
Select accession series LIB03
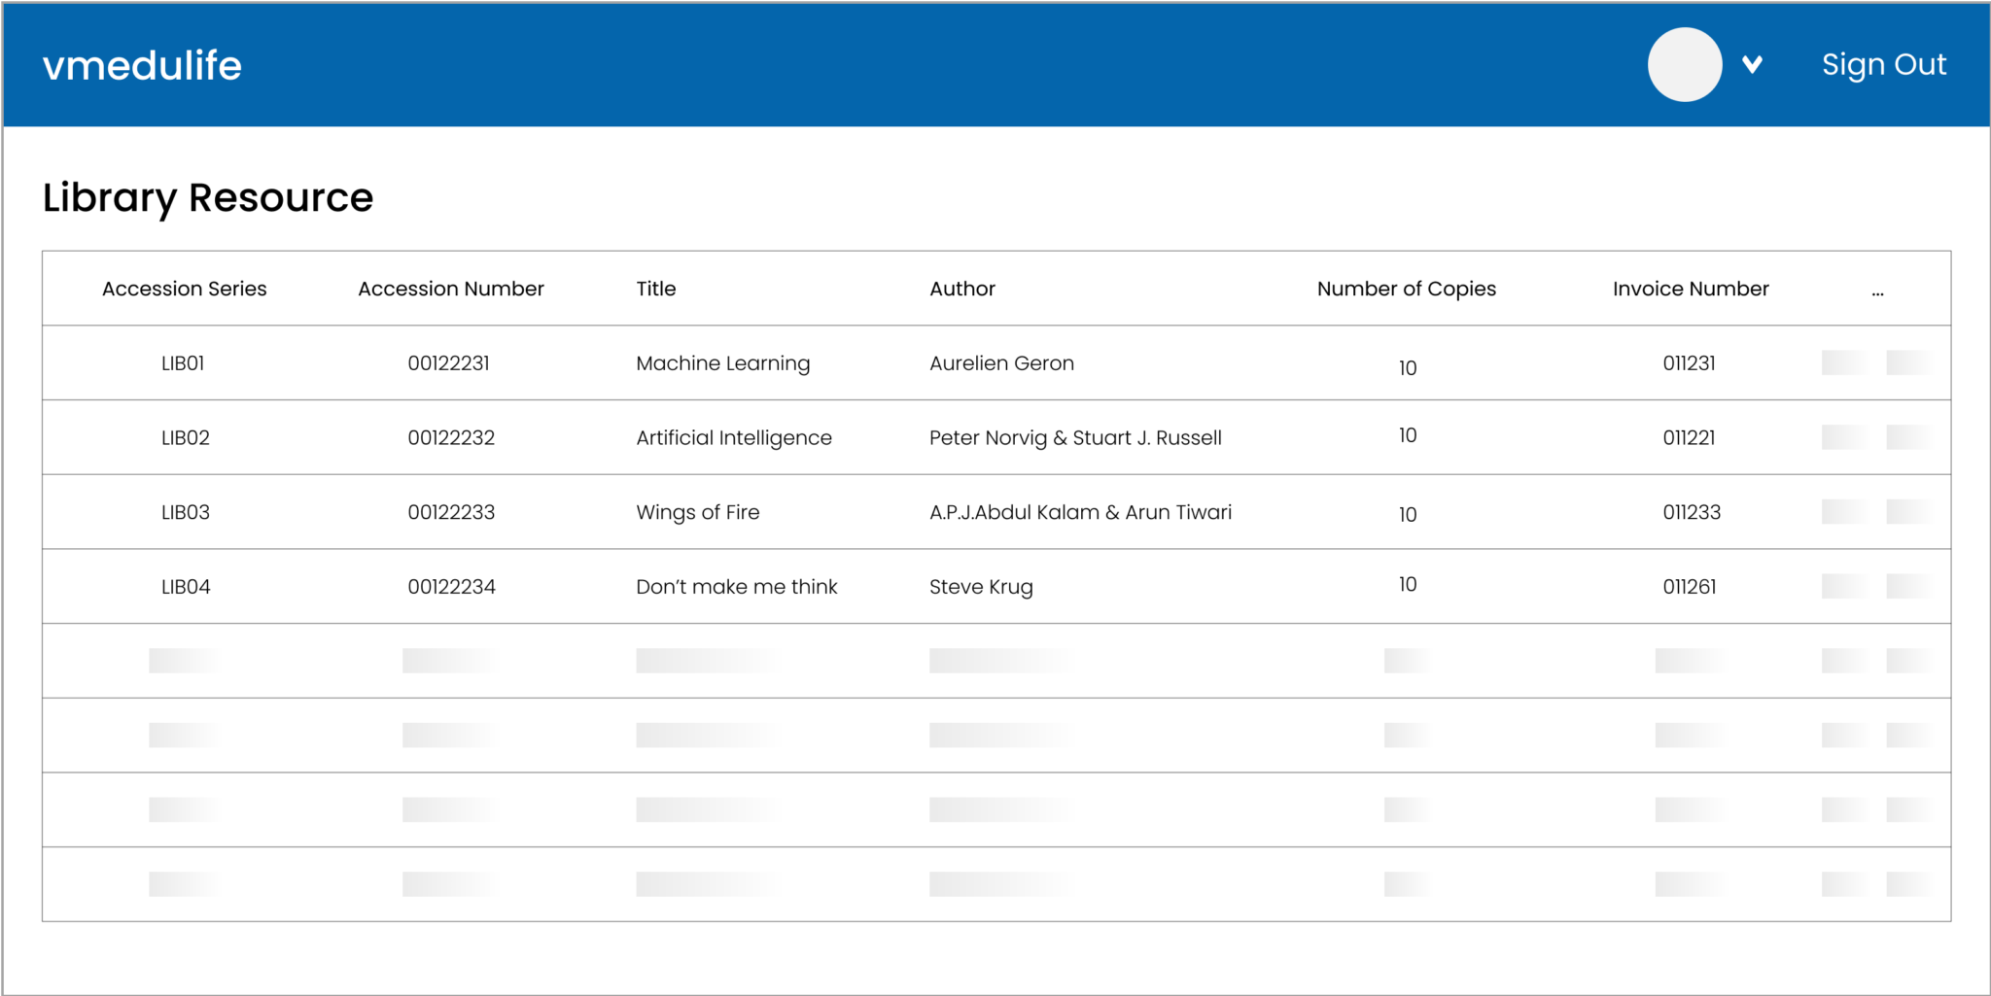[185, 512]
